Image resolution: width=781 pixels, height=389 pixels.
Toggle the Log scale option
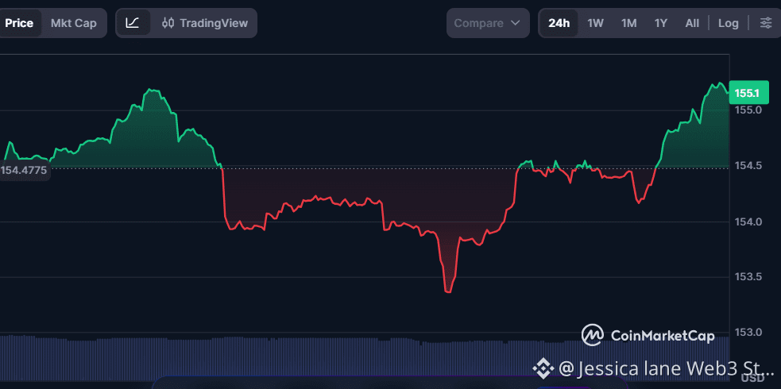coord(729,23)
